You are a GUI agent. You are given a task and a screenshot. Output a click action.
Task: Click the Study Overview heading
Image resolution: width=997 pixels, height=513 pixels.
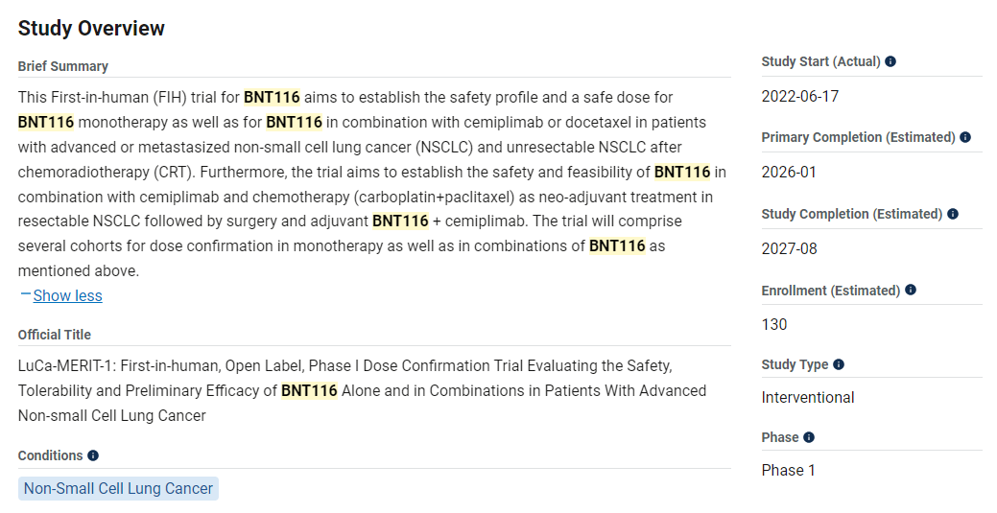point(91,29)
